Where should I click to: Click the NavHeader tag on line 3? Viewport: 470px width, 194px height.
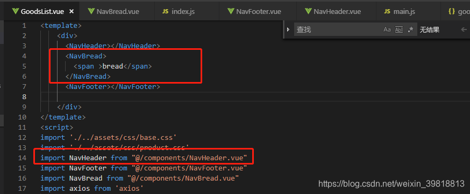point(113,46)
